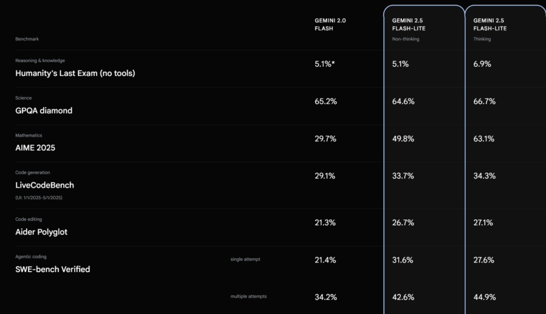The height and width of the screenshot is (314, 546).
Task: Select the Gemini 2.5 Flash-Lite Non-thinking header
Action: 409,29
